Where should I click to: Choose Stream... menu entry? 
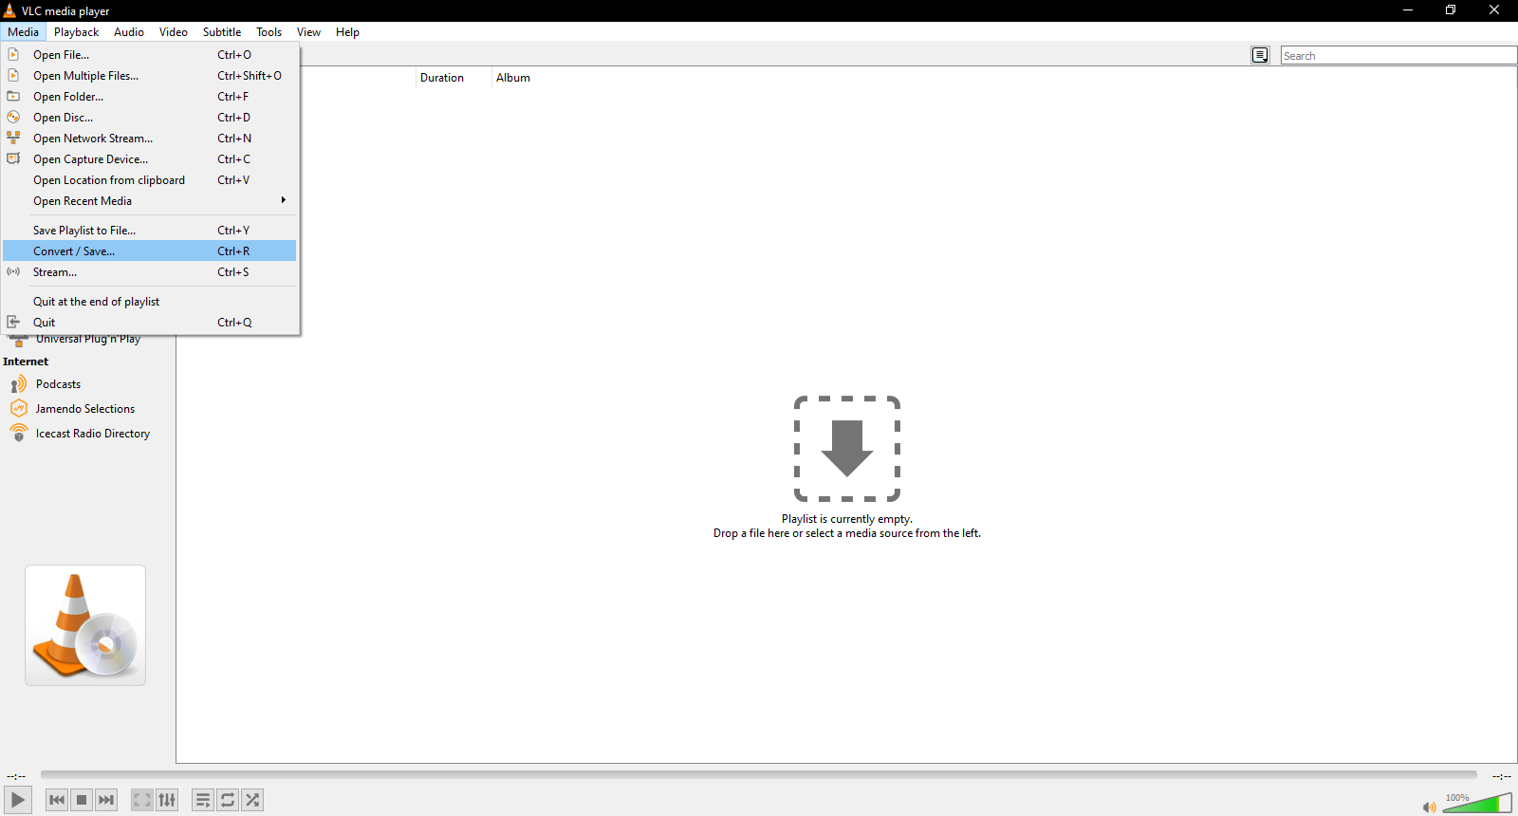(x=150, y=271)
